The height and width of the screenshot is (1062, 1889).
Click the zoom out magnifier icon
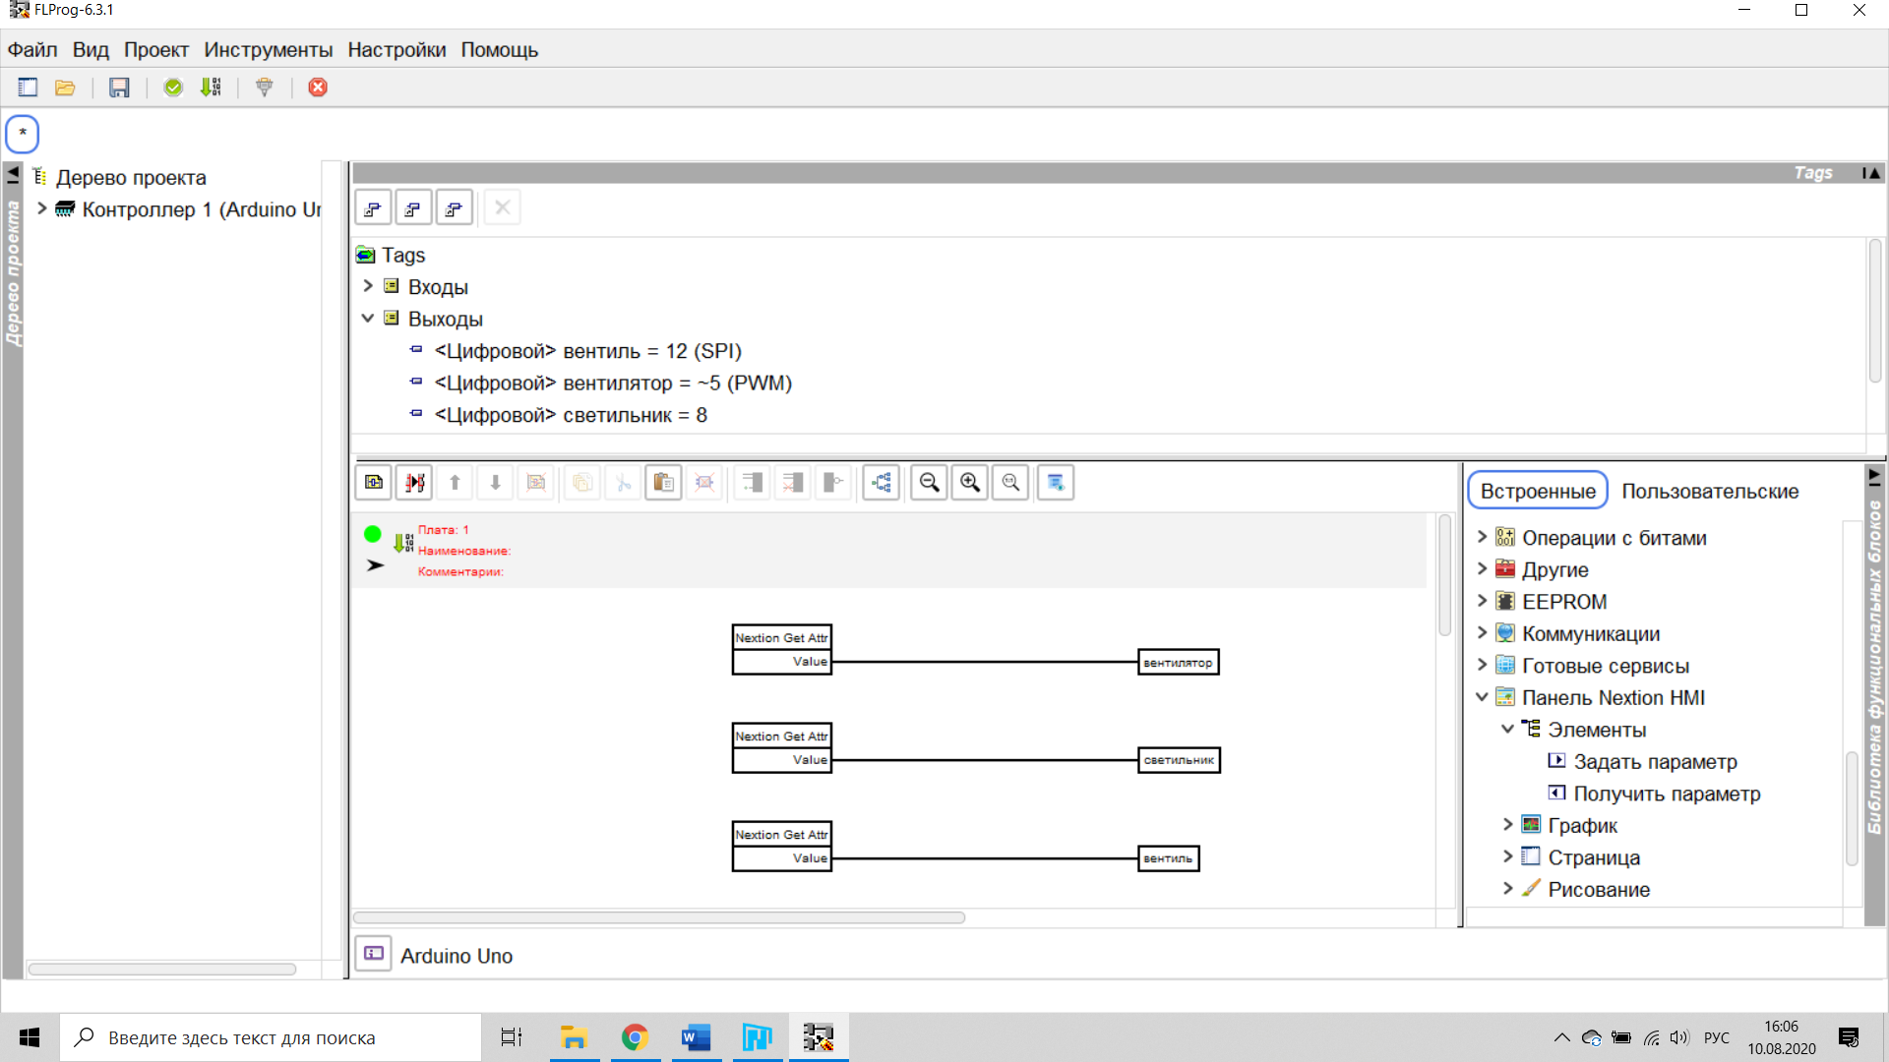pos(929,483)
